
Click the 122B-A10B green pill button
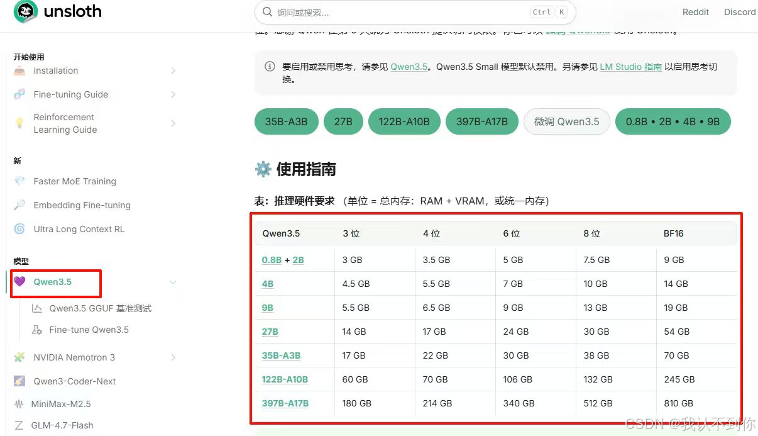[x=404, y=121]
